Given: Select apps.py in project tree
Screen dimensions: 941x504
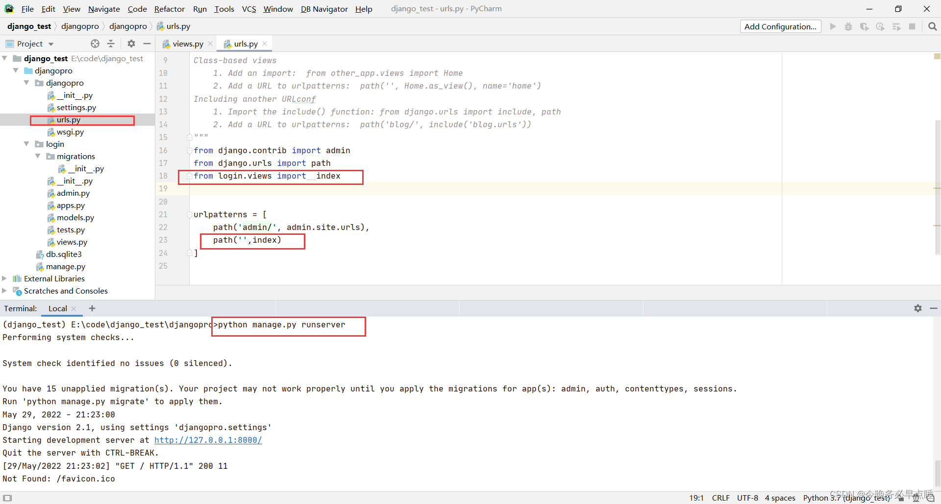Looking at the screenshot, I should pos(71,205).
